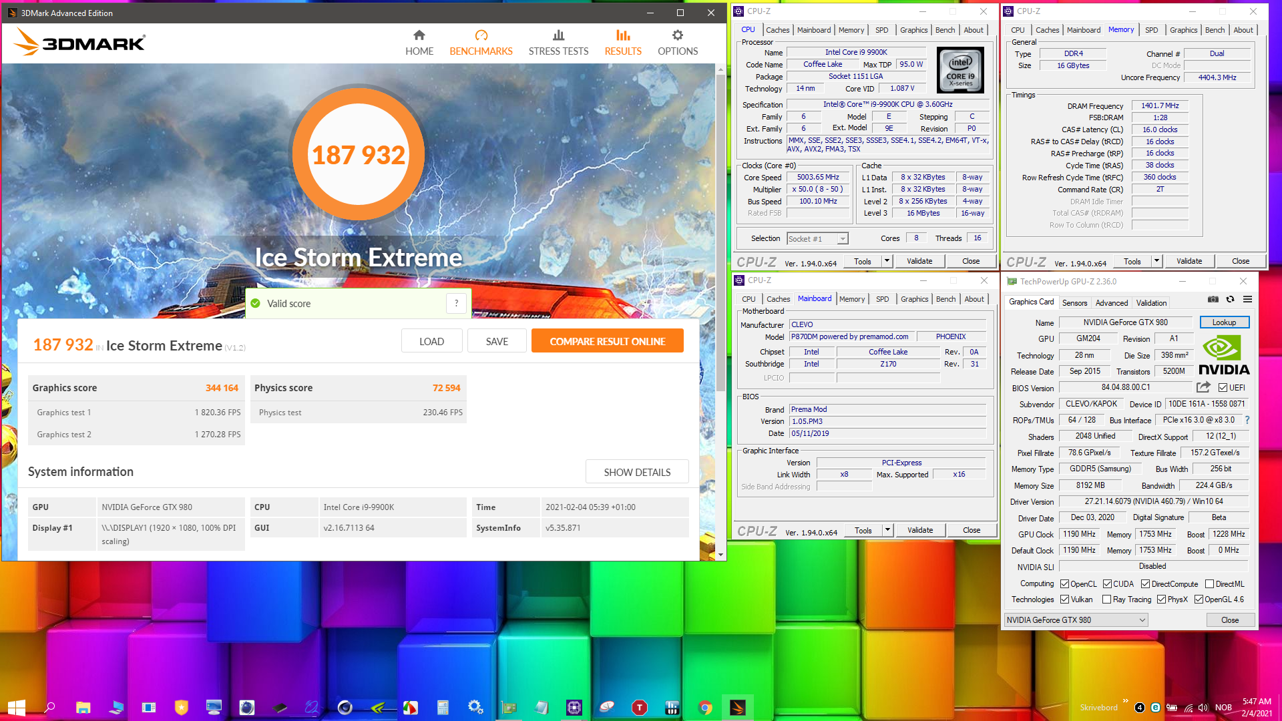Click the LOAD button in 3DMark
This screenshot has height=721, width=1282.
point(431,341)
